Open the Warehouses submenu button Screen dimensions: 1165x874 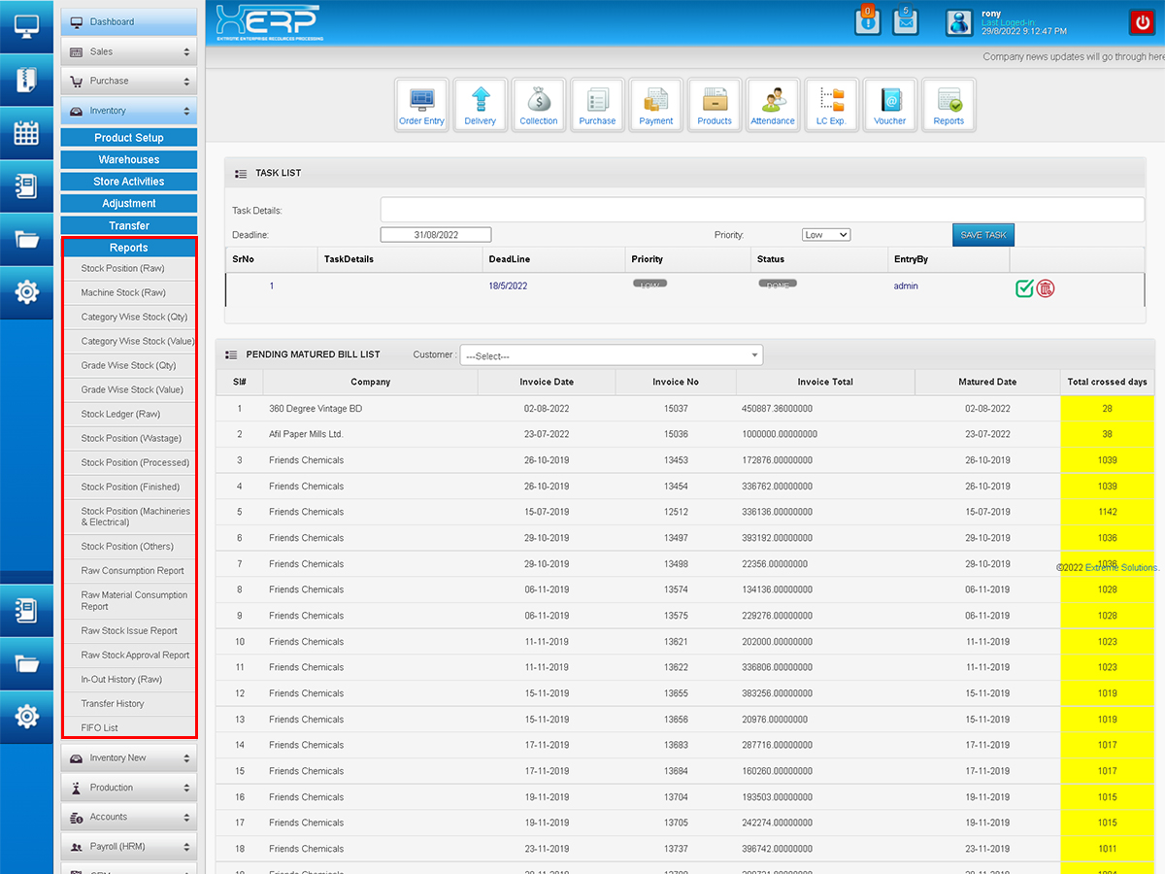tap(129, 159)
